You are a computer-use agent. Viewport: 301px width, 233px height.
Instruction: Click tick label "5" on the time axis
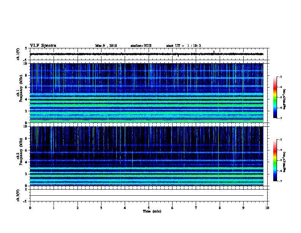[149, 208]
